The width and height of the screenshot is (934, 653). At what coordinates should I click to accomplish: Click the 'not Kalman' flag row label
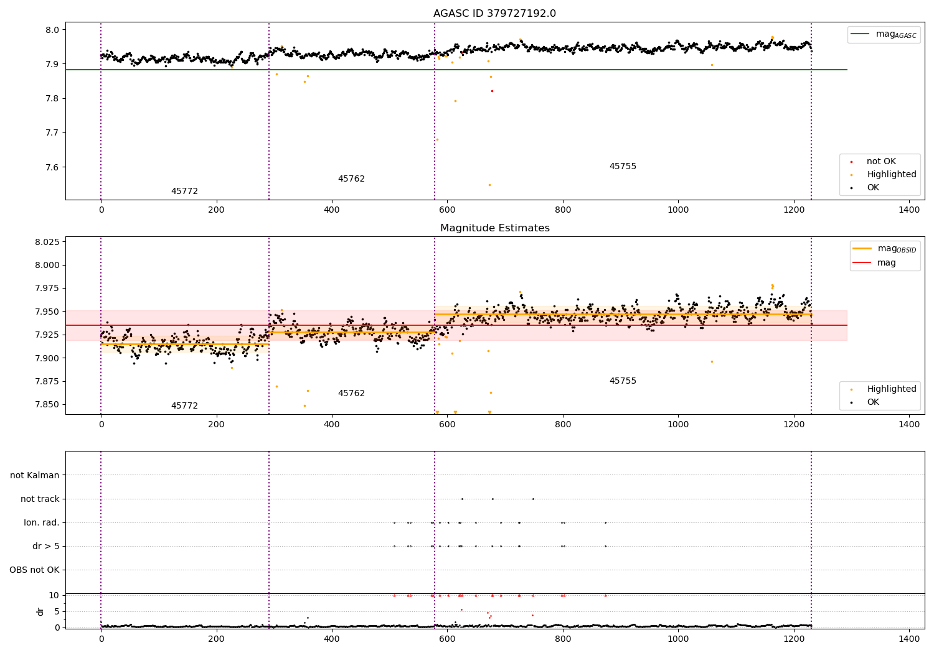tap(35, 475)
